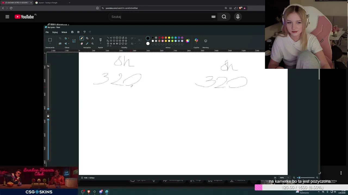The width and height of the screenshot is (348, 195).
Task: Select the Eraser tool
Action: click(82, 44)
